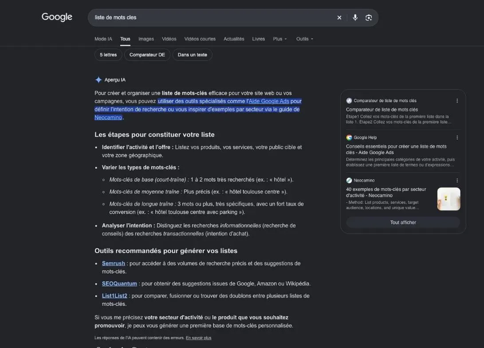This screenshot has width=484, height=348.
Task: Open Comparateur de liste de mots clés result
Action: click(382, 110)
